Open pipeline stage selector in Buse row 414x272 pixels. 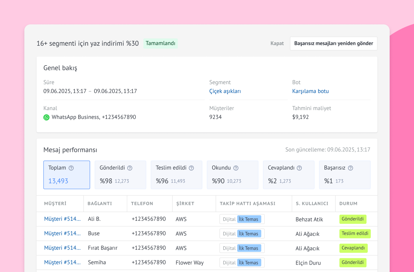click(x=242, y=234)
